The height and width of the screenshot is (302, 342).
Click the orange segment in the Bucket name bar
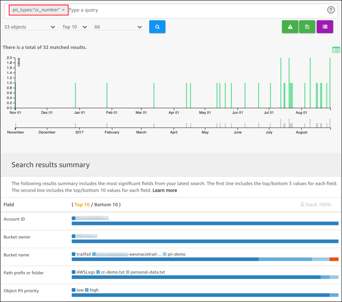tap(333, 259)
